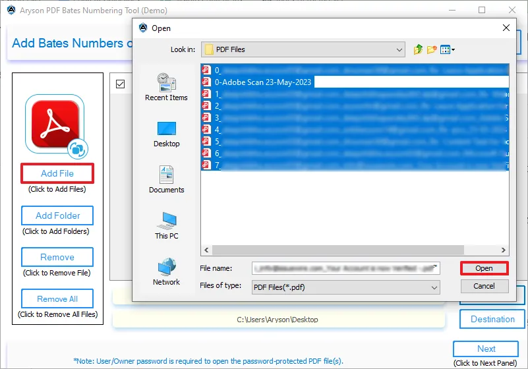Select the PDF file starting with 5_

point(355,142)
